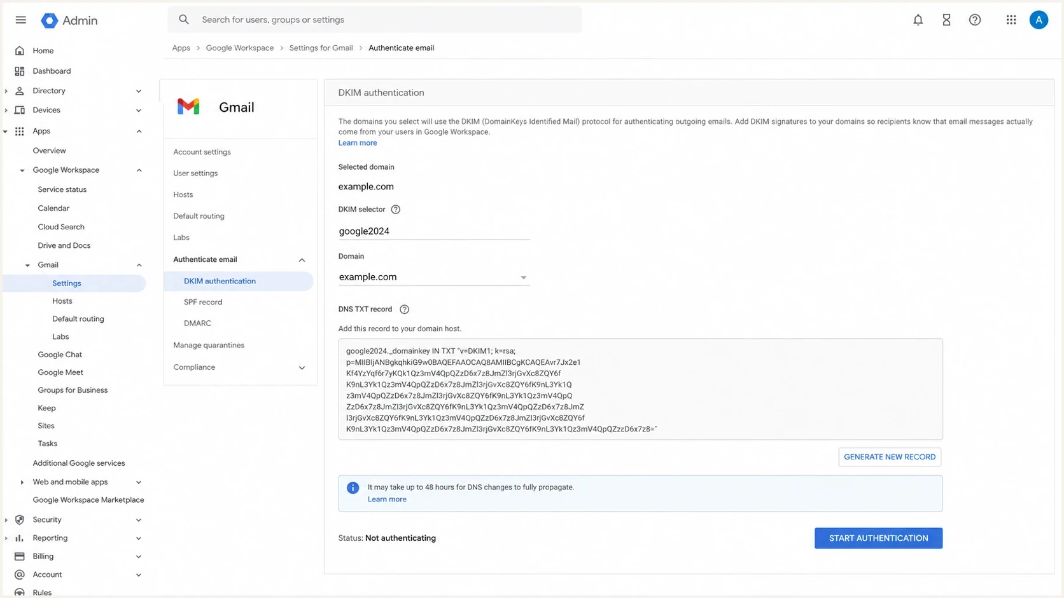Open the help question mark icon
This screenshot has height=598, width=1064.
tap(975, 20)
